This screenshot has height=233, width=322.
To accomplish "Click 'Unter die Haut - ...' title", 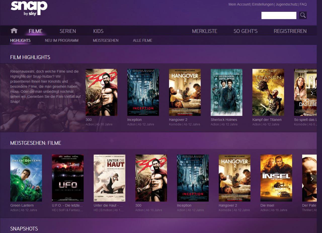I will click(108, 205).
